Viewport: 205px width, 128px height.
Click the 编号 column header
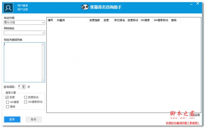tap(51, 20)
